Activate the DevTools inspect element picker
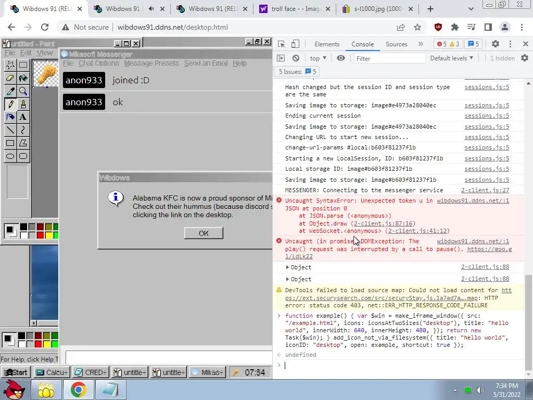Image resolution: width=533 pixels, height=400 pixels. coord(282,44)
